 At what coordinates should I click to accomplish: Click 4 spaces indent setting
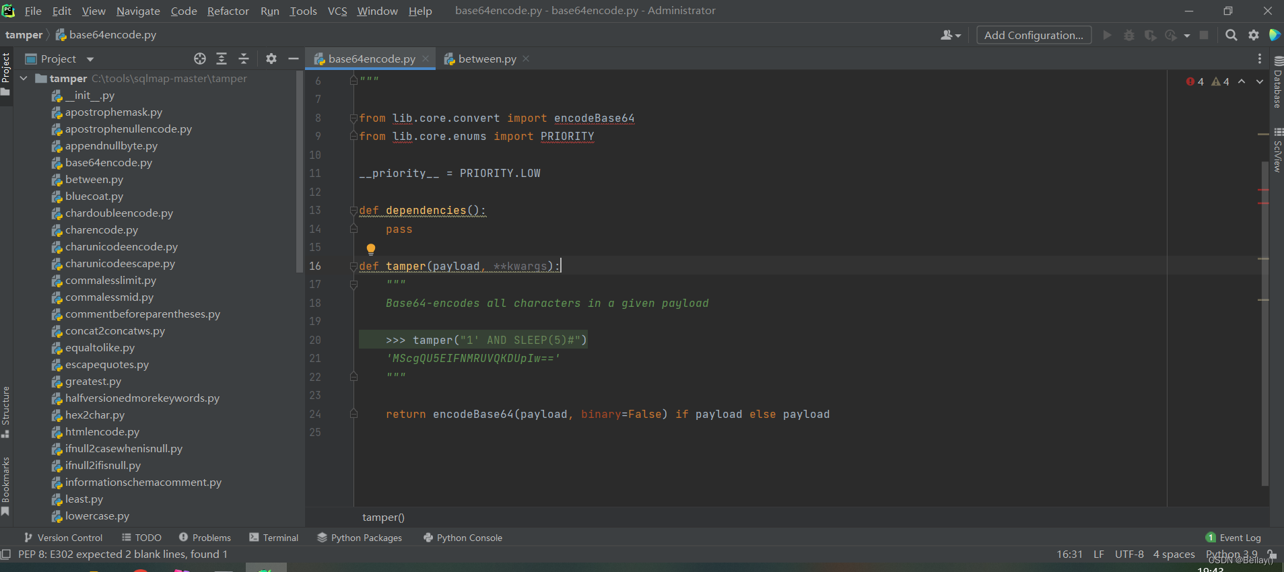tap(1174, 555)
